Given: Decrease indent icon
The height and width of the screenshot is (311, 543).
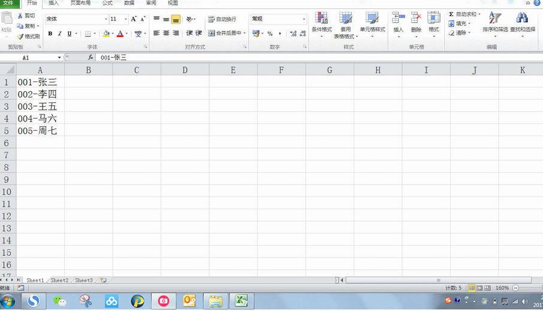Looking at the screenshot, I should click(x=189, y=33).
